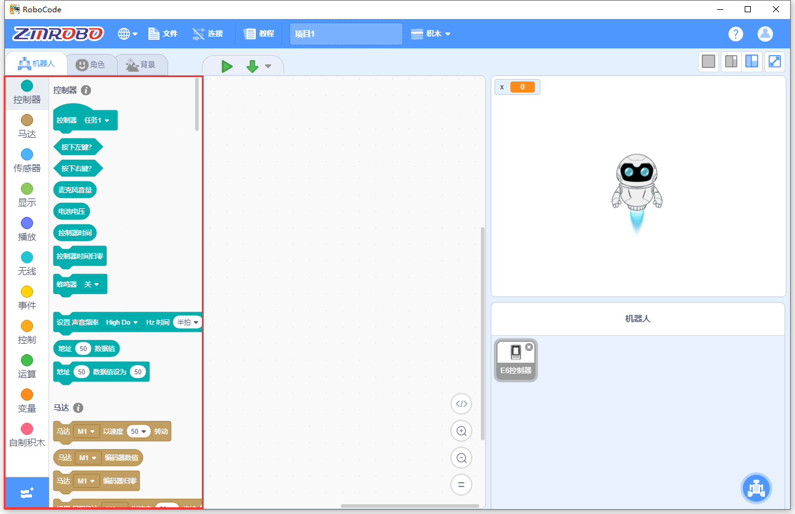Open help question mark icon

[735, 34]
